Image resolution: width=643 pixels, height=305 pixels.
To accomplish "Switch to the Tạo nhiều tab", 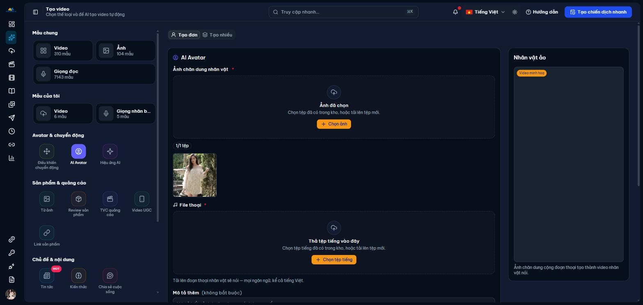I will click(217, 35).
